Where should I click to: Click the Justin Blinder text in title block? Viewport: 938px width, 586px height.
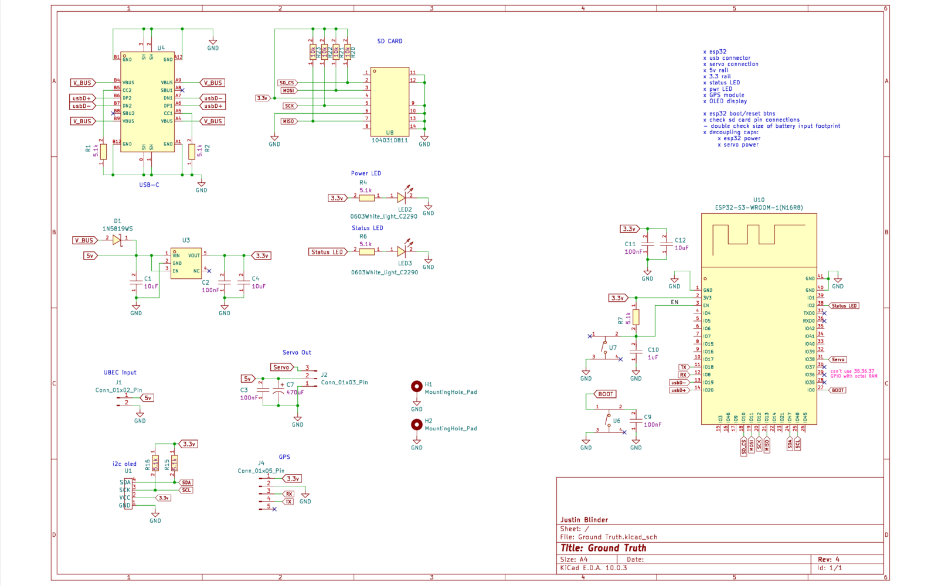click(x=584, y=520)
